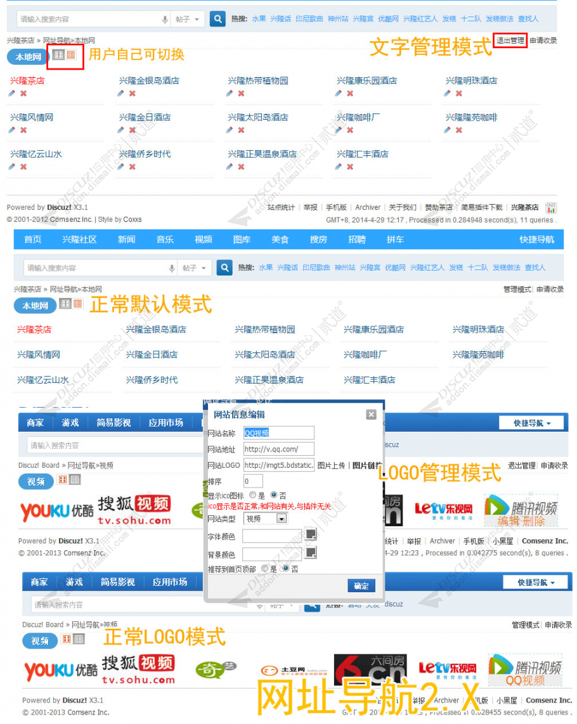Click the red-boxed 退出管理 link

pyautogui.click(x=510, y=41)
